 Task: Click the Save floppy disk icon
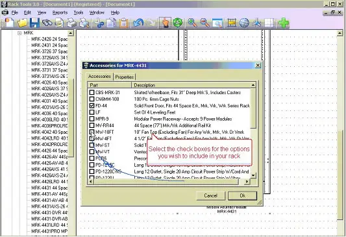[34, 23]
